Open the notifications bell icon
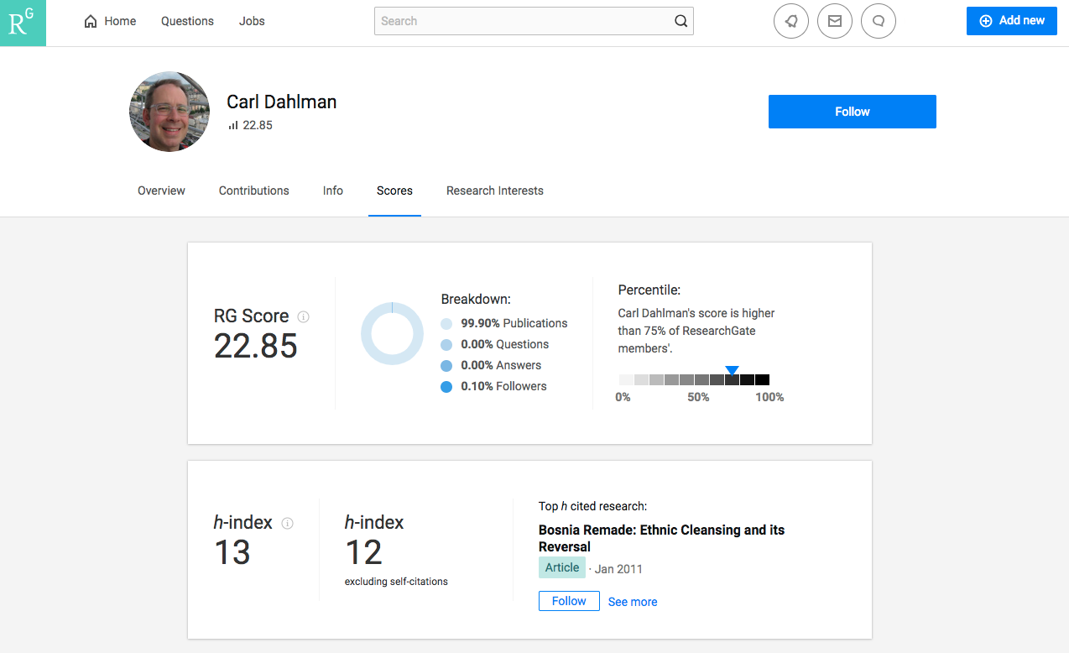The height and width of the screenshot is (653, 1069). [790, 21]
